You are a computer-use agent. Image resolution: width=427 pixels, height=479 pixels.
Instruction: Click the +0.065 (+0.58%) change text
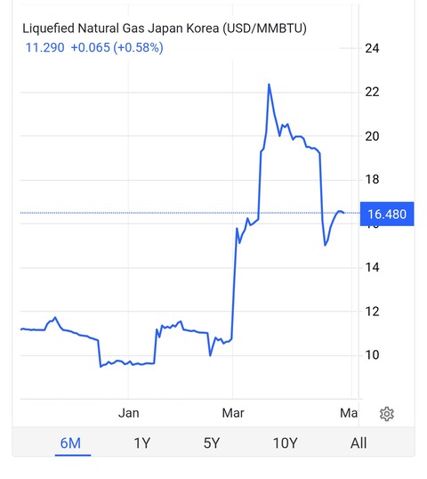[x=117, y=48]
